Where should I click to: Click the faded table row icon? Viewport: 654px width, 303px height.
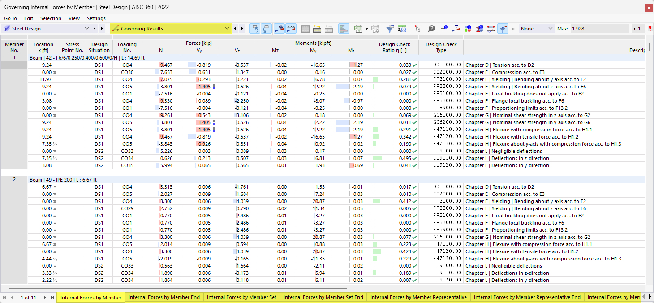coord(328,29)
